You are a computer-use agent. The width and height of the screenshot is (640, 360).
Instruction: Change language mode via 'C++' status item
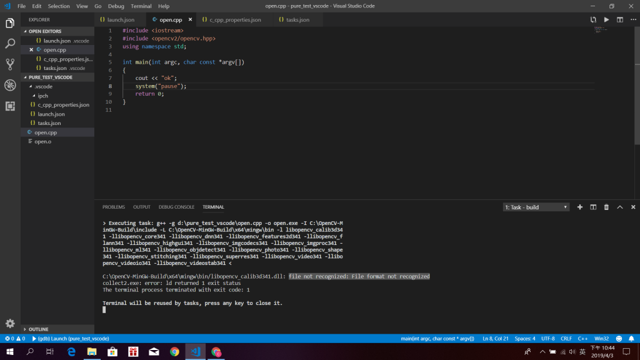(x=582, y=338)
